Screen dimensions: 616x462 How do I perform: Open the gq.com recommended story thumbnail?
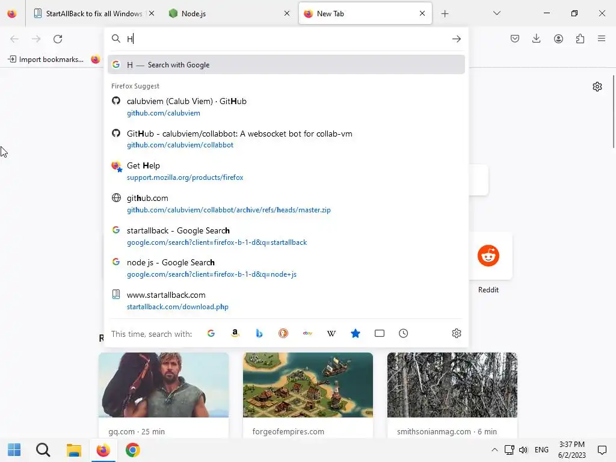[x=164, y=384]
